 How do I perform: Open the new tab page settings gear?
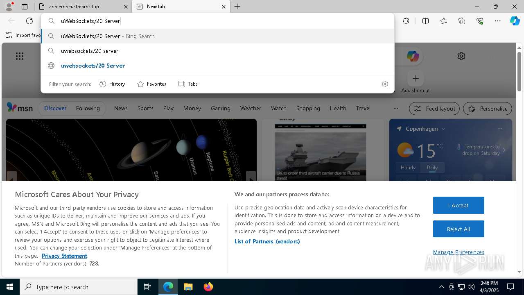pos(461,56)
